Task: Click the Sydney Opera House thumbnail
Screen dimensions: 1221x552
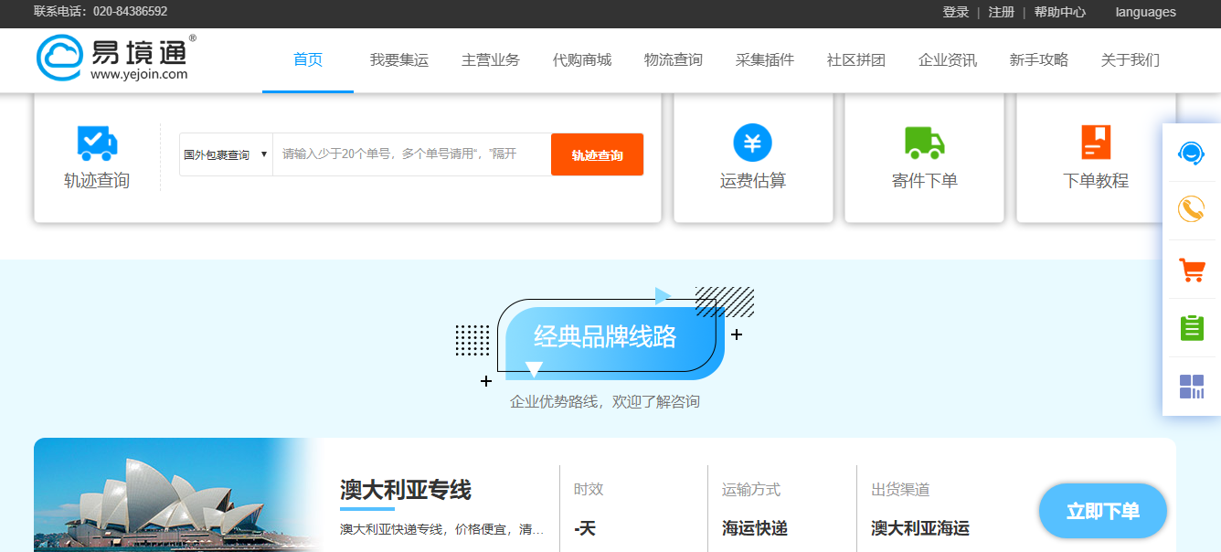Action: [x=178, y=494]
